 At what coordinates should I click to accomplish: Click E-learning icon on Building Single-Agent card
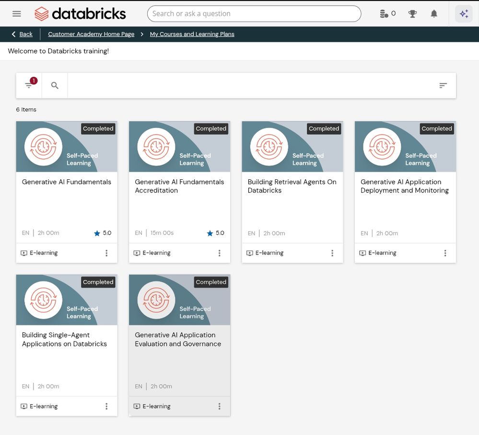click(24, 406)
